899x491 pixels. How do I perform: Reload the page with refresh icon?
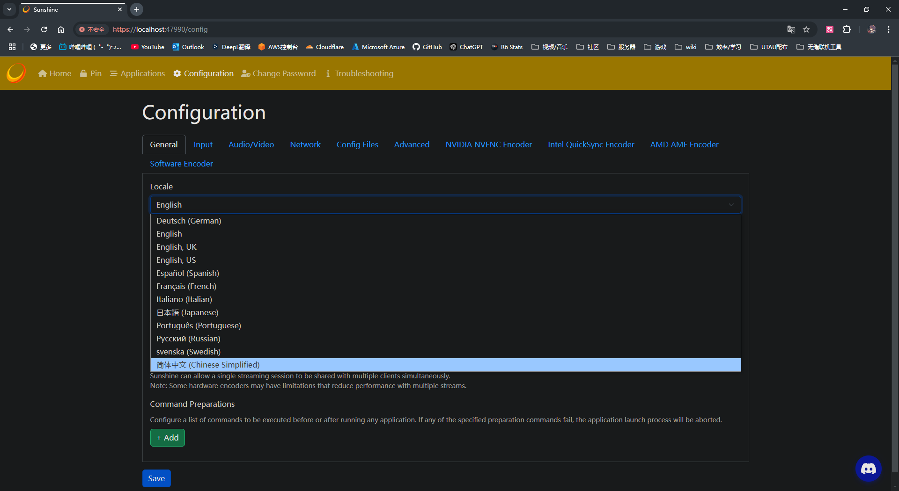click(44, 29)
